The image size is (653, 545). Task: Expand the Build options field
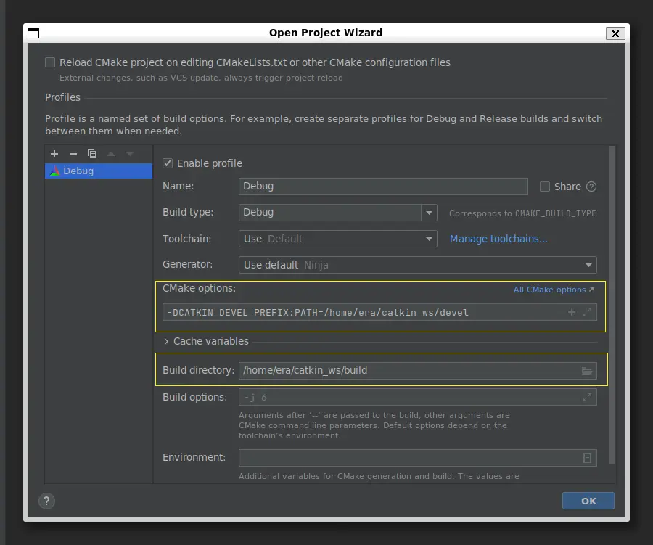coord(587,398)
